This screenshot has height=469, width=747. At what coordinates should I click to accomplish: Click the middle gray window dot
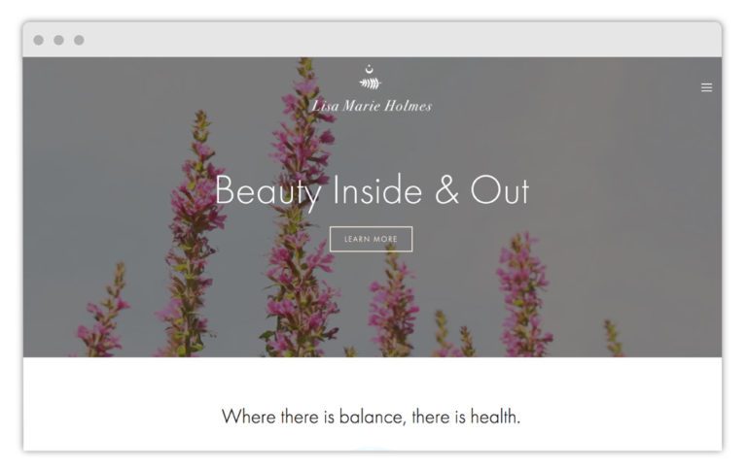pos(58,40)
